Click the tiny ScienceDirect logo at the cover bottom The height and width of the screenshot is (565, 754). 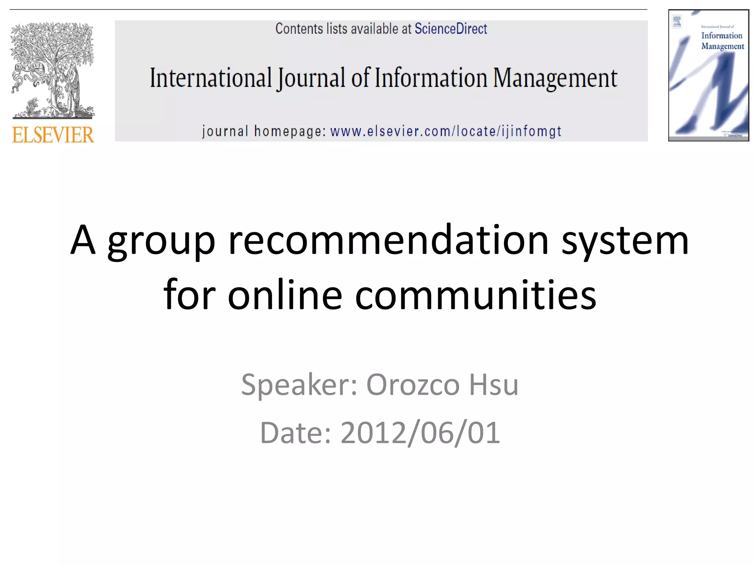[734, 135]
